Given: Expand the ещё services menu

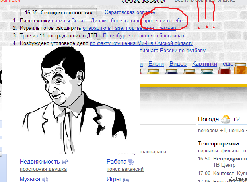Looking at the screenshot, I should click(228, 64).
